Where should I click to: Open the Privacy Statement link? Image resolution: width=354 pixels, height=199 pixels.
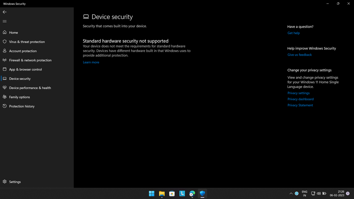click(x=300, y=105)
